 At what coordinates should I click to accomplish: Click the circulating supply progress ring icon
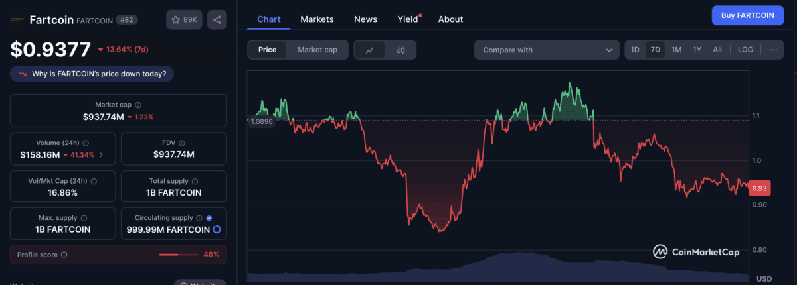click(x=217, y=230)
